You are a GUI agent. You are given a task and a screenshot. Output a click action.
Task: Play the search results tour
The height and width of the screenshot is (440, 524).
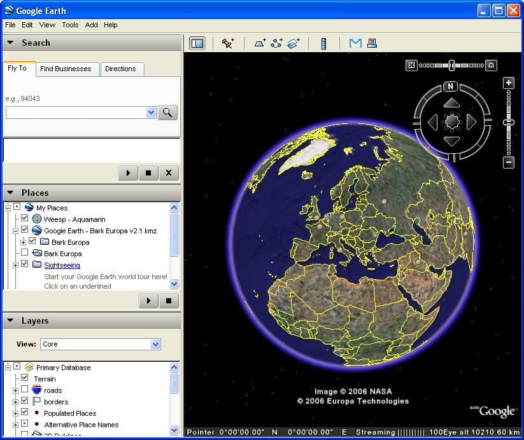click(128, 172)
